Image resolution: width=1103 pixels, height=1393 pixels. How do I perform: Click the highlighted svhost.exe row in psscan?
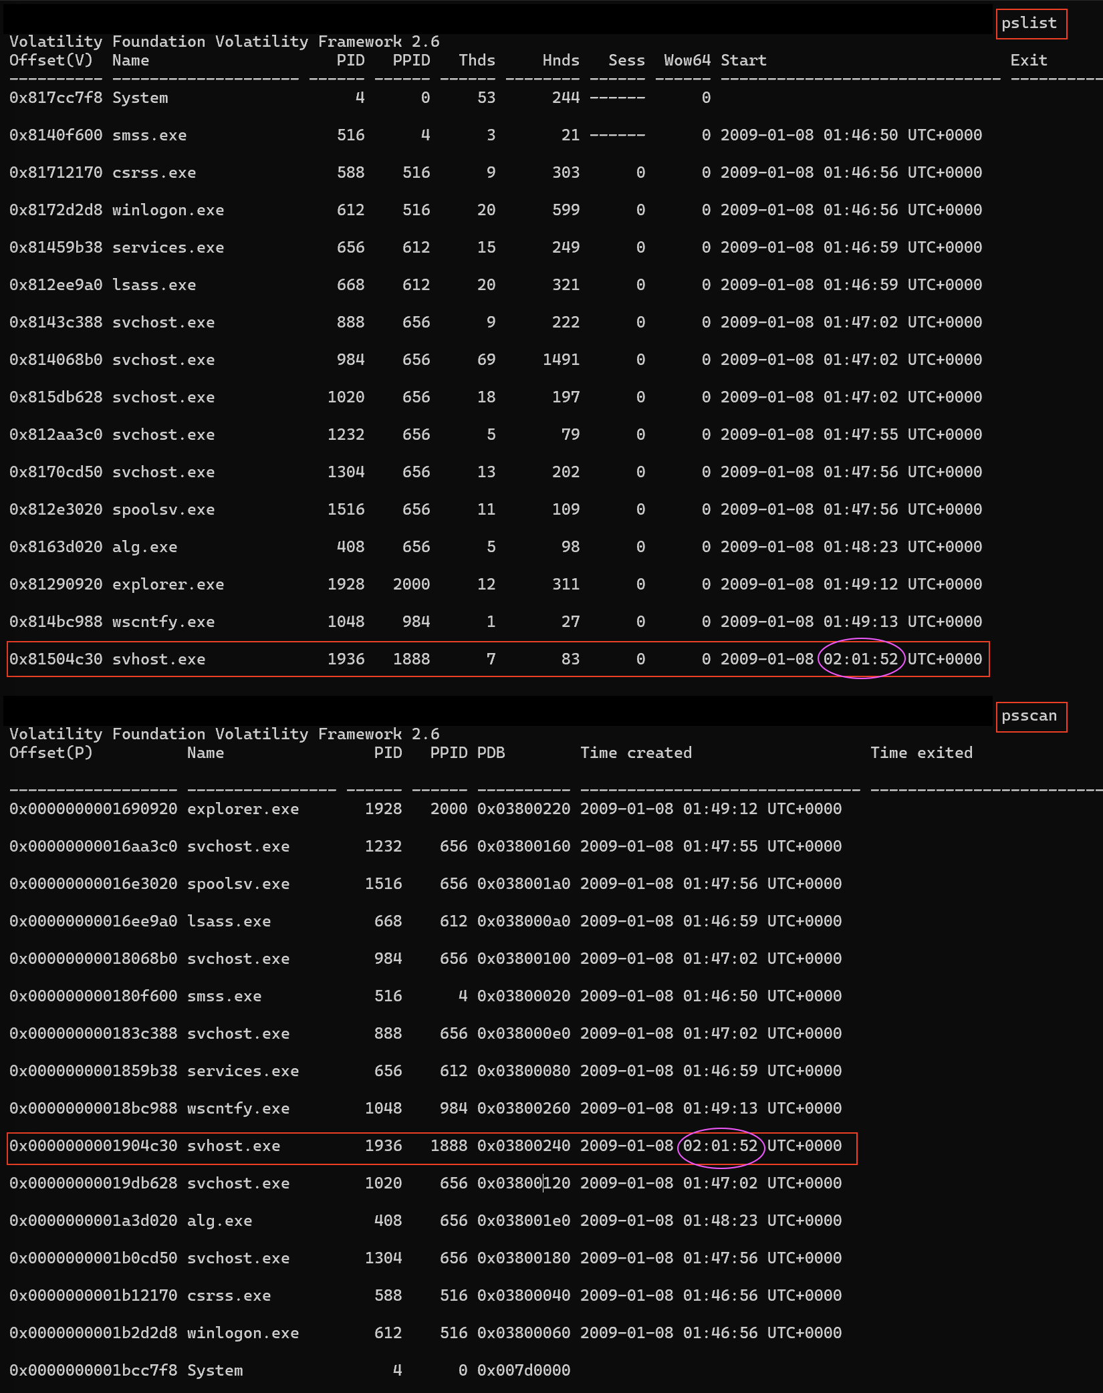pyautogui.click(x=267, y=1146)
